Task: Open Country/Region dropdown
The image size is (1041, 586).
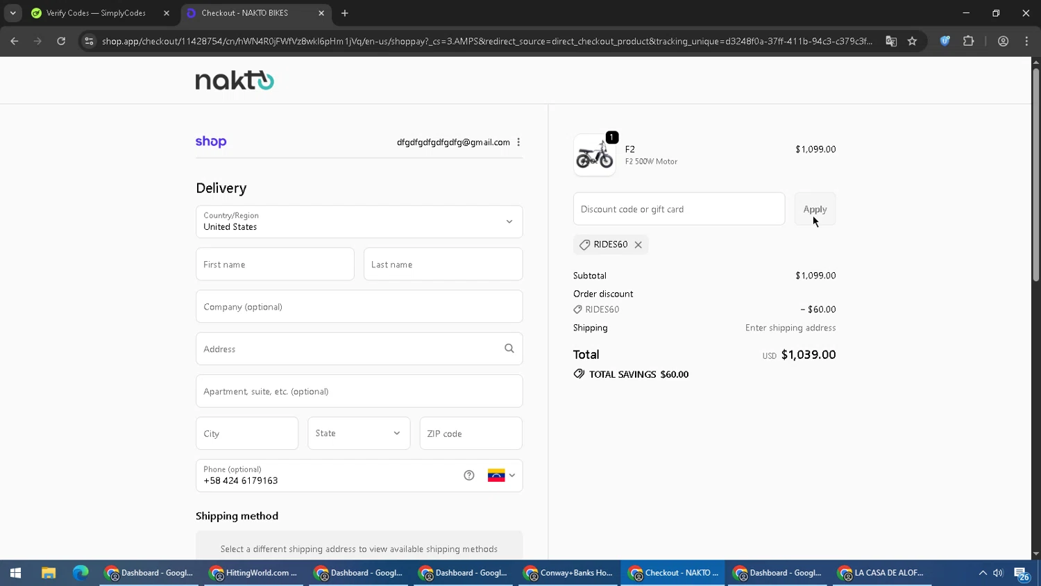Action: [359, 221]
